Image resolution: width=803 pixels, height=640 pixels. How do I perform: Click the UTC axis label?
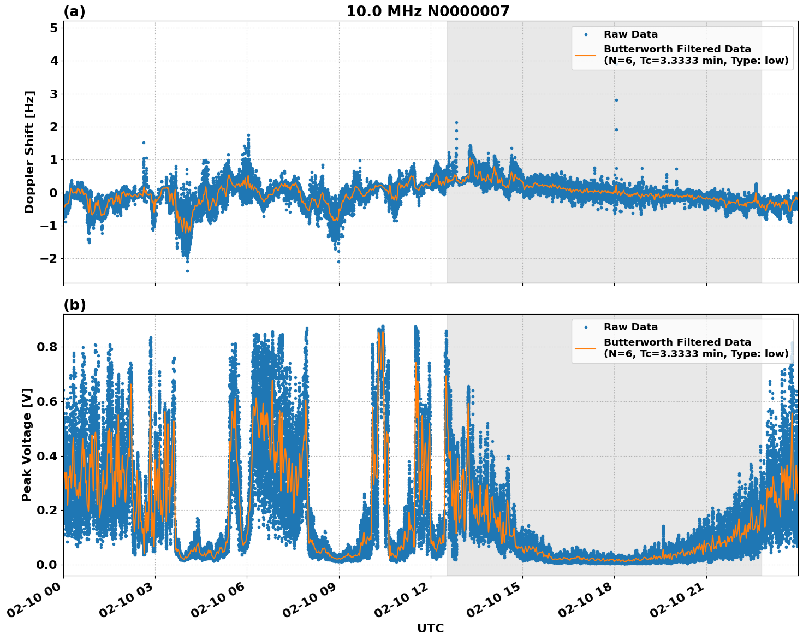pyautogui.click(x=430, y=629)
